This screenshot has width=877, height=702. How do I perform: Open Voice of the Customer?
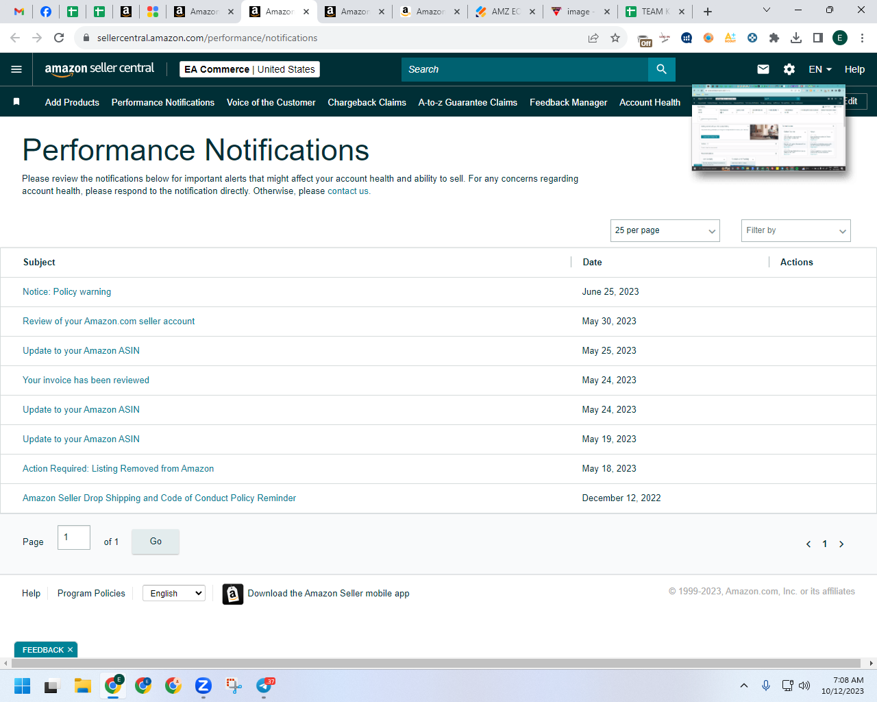coord(271,102)
